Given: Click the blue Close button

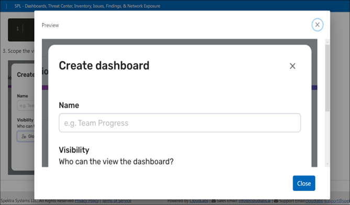Looking at the screenshot, I should click(x=304, y=183).
